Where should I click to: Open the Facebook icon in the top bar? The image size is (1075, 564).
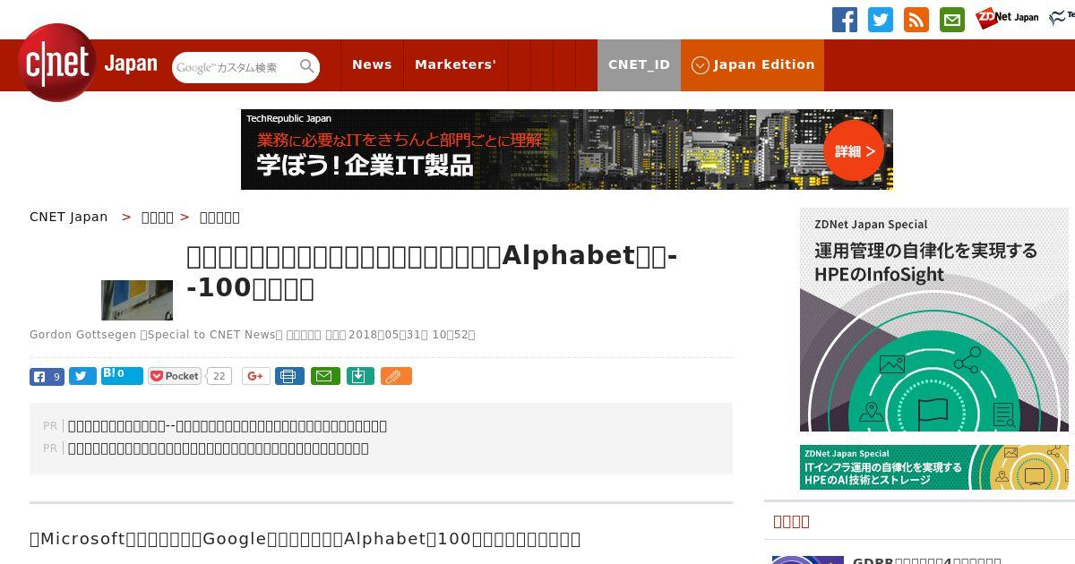click(845, 19)
